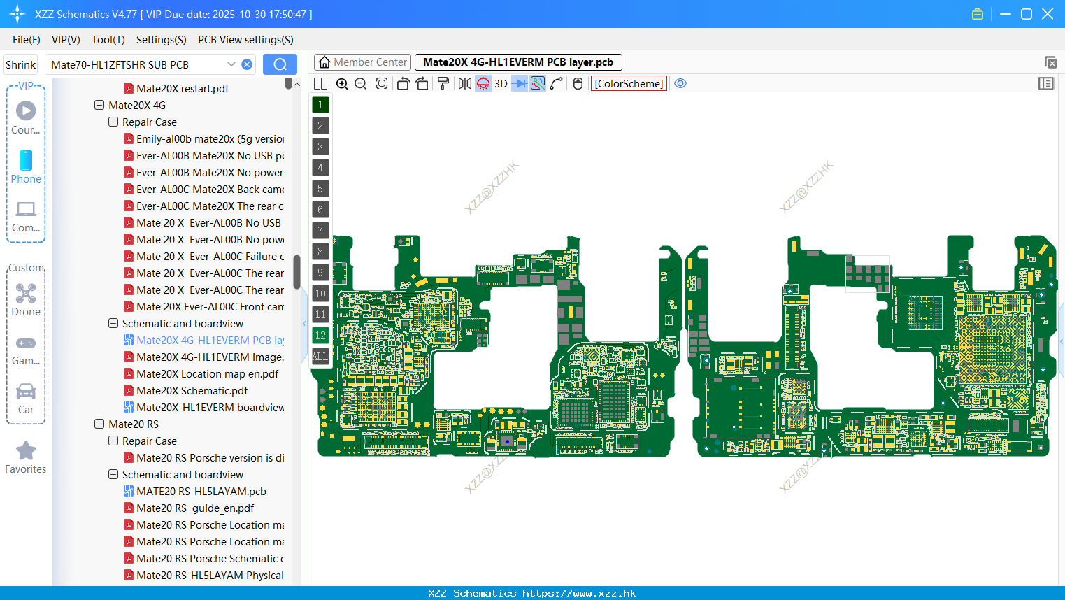This screenshot has height=600, width=1065.
Task: Select PCB layer 5 button
Action: tap(320, 189)
